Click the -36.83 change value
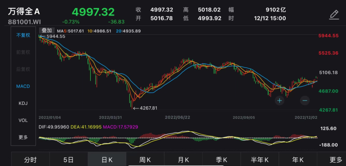 (116, 22)
